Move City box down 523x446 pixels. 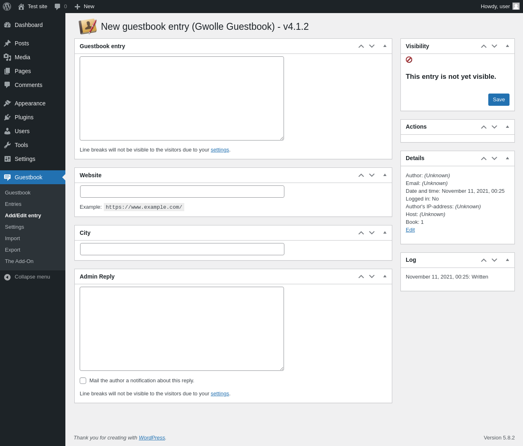(x=372, y=233)
